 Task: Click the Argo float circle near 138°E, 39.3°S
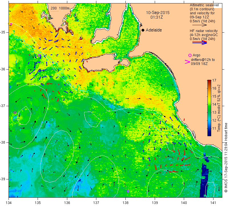click(x=128, y=191)
